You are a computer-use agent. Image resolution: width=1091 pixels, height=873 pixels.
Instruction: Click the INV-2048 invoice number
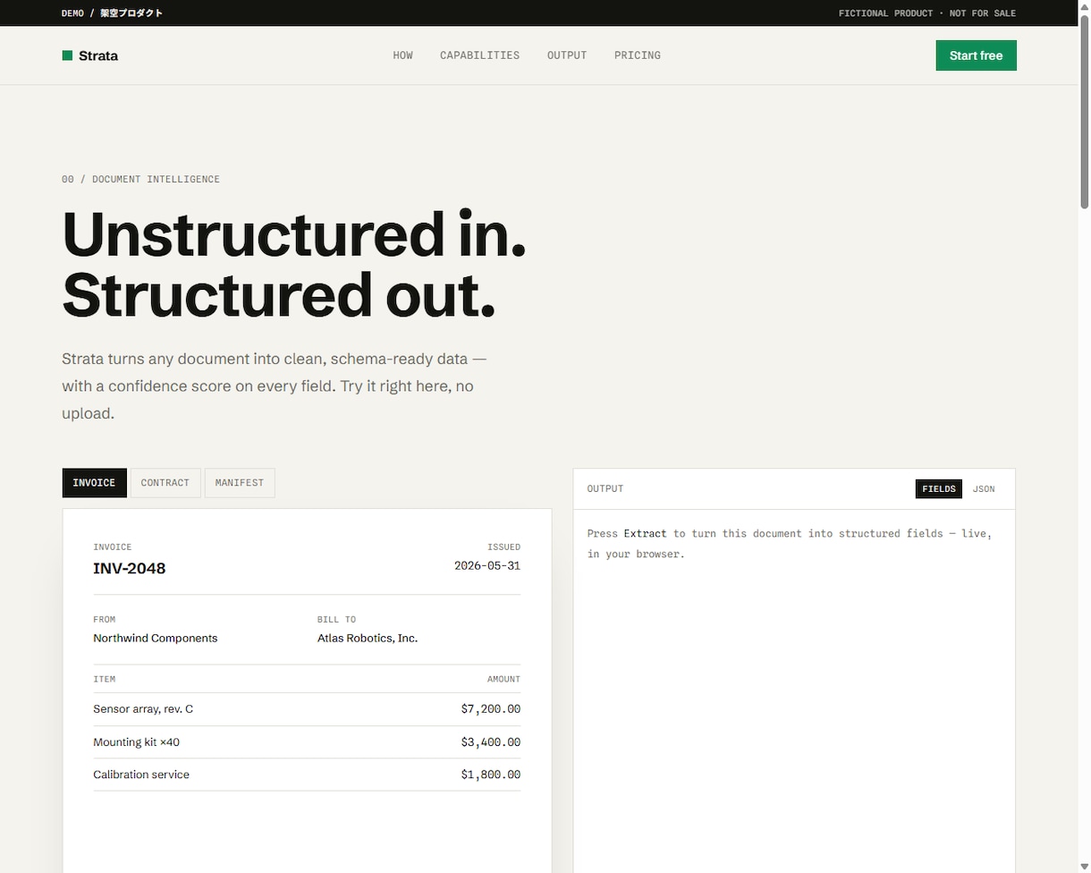click(x=130, y=568)
